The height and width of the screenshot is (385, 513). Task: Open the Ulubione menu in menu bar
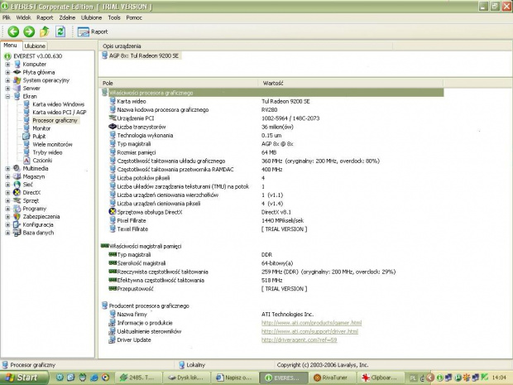[x=91, y=17]
